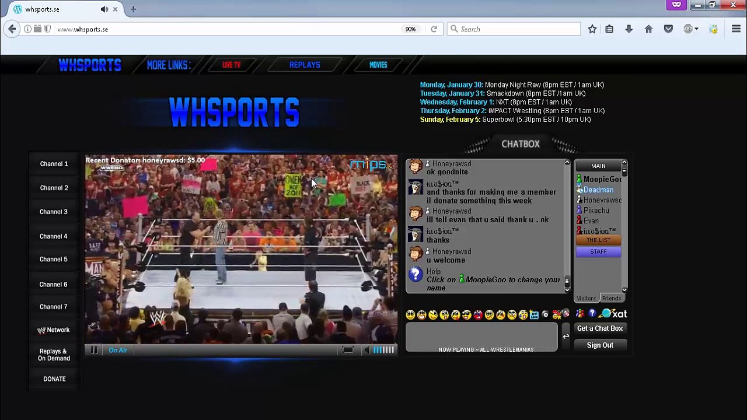Viewport: 747px width, 420px height.
Task: Insert the big grin emoticon
Action: (x=422, y=315)
